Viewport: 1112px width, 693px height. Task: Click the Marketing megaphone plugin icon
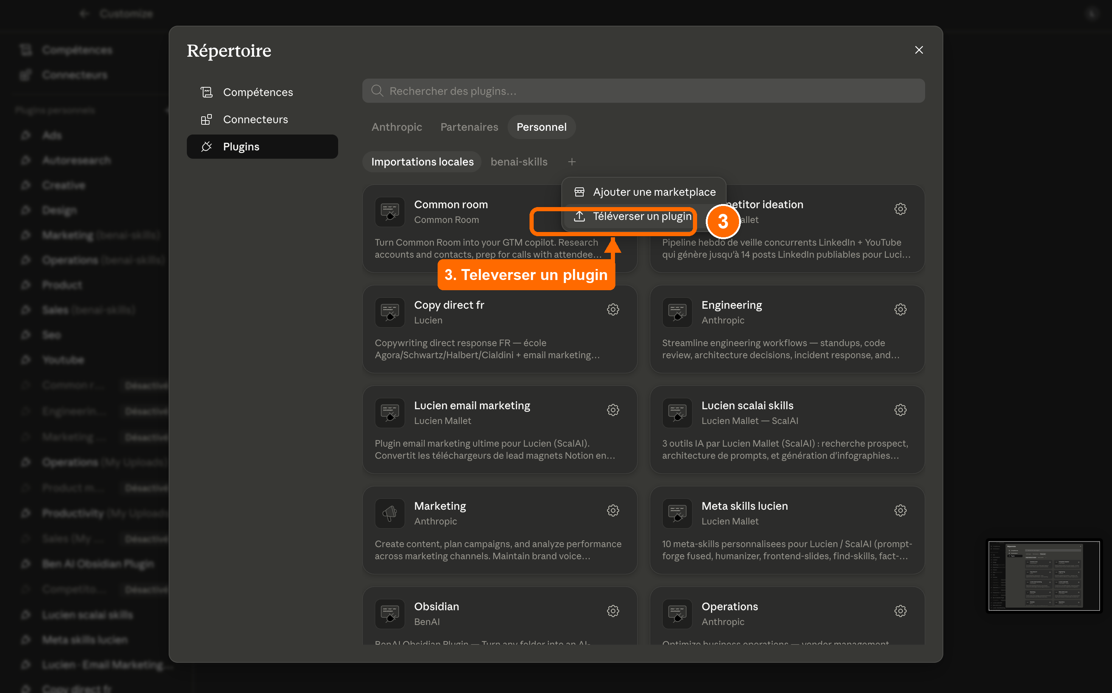390,513
